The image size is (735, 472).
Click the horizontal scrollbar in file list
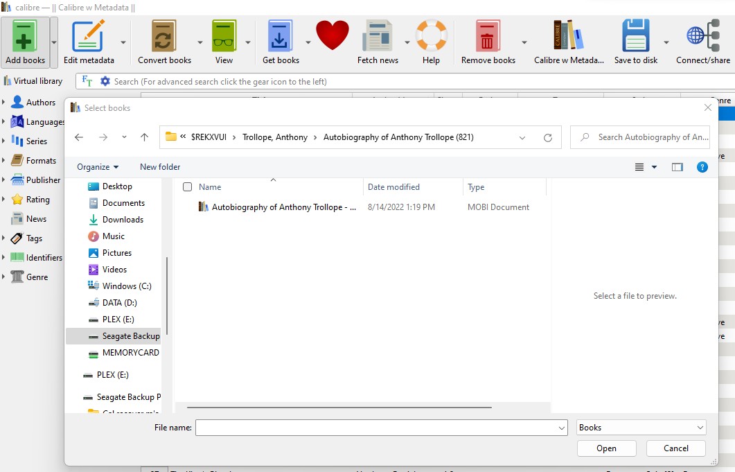click(339, 408)
